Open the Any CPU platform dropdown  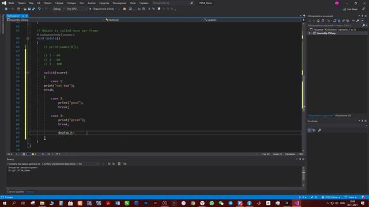[x=77, y=9]
